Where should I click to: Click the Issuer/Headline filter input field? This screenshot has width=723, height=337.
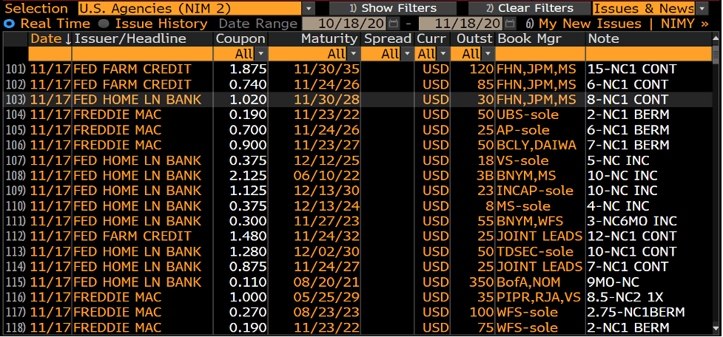click(143, 54)
